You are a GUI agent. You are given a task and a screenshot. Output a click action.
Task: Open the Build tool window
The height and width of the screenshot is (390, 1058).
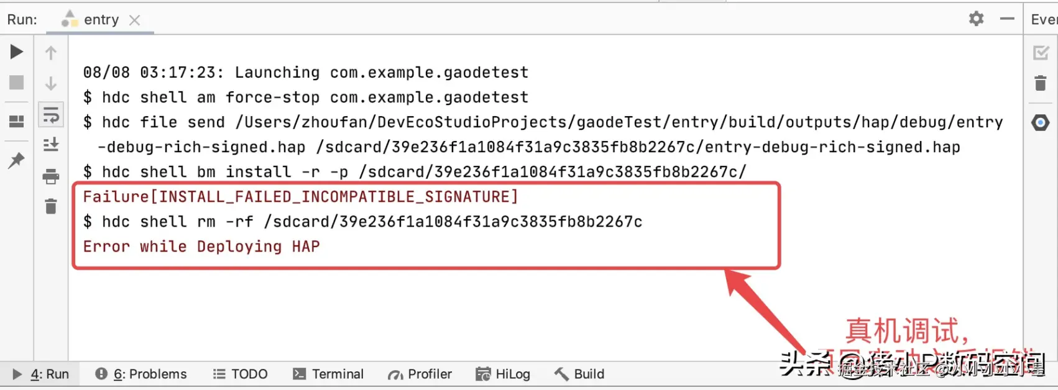[x=579, y=374]
